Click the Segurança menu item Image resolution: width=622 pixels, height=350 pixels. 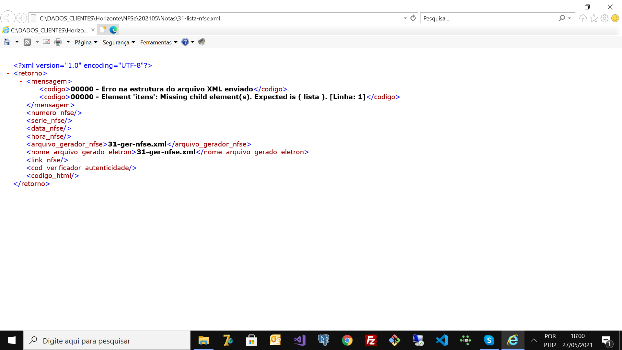(119, 42)
